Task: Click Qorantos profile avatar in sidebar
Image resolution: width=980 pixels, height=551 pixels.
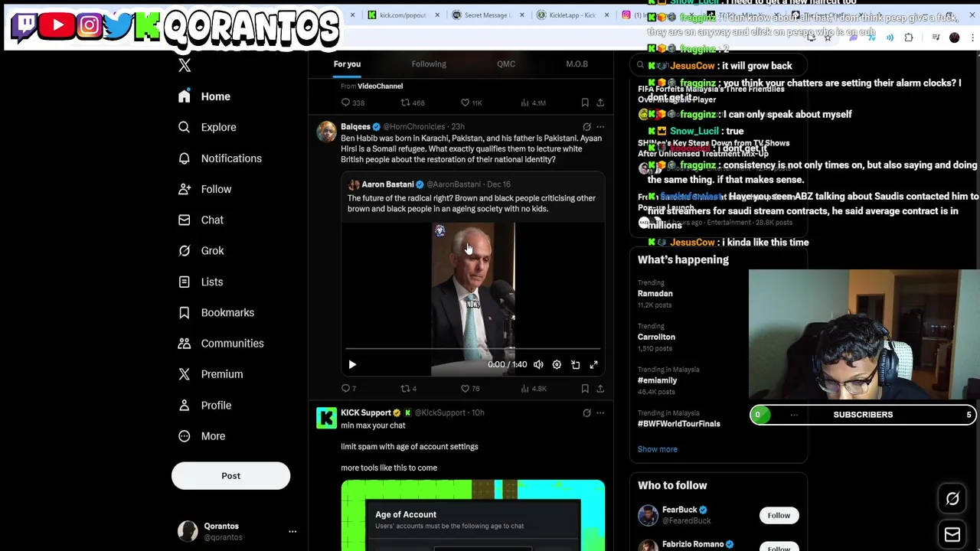Action: (188, 531)
